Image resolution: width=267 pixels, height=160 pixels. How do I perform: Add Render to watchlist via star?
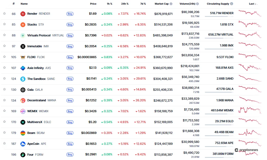click(x=4, y=14)
